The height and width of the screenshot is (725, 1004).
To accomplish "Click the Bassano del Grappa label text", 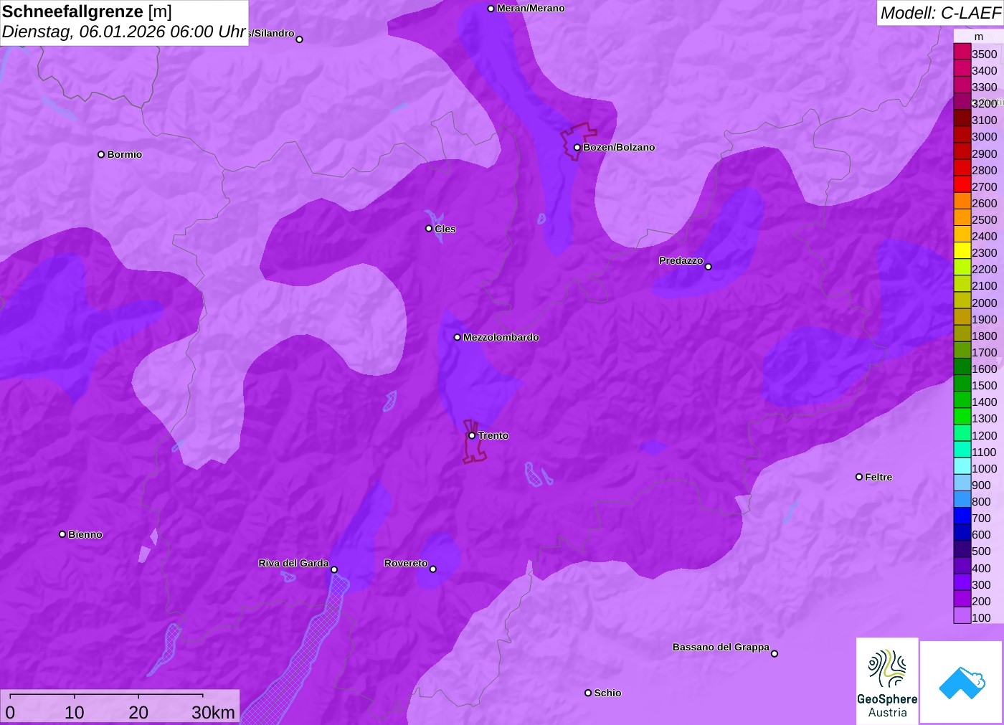I will tap(721, 647).
